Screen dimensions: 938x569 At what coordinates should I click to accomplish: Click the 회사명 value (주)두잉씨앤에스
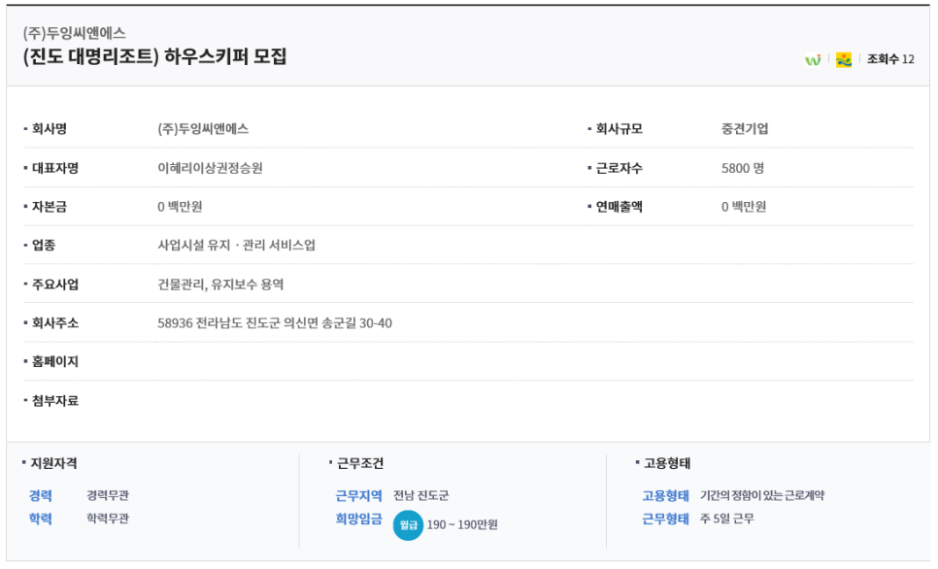point(203,128)
